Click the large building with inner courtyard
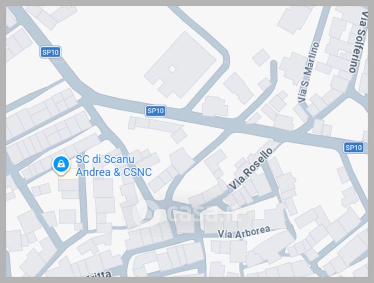The height and width of the screenshot is (283, 374). [180, 65]
